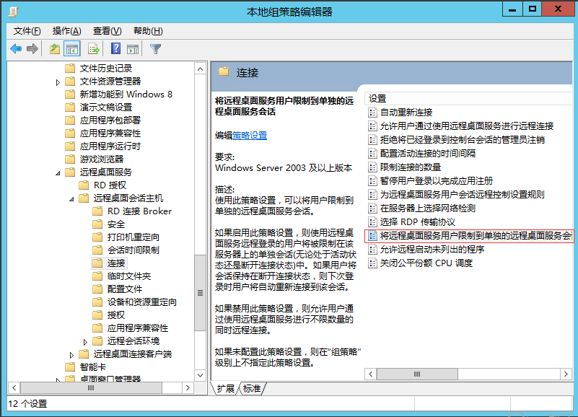The height and width of the screenshot is (417, 578).
Task: Open the 策略设置 edit link
Action: tap(250, 136)
